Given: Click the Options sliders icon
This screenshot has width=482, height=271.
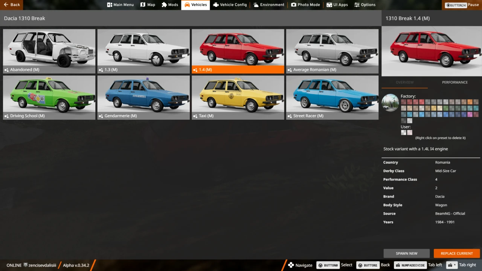Looking at the screenshot, I should (357, 5).
